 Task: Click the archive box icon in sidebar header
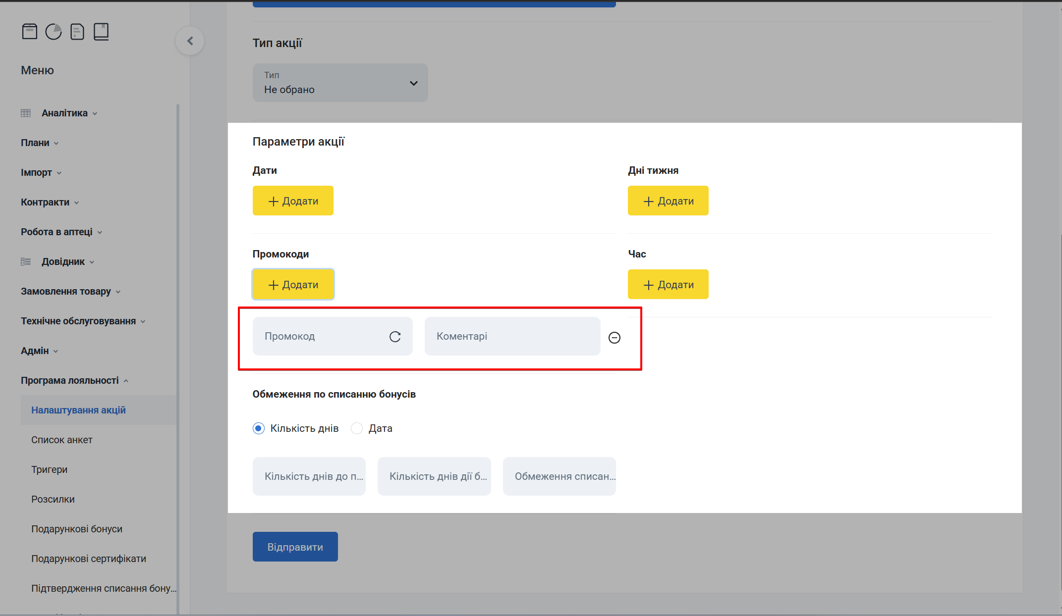(30, 32)
